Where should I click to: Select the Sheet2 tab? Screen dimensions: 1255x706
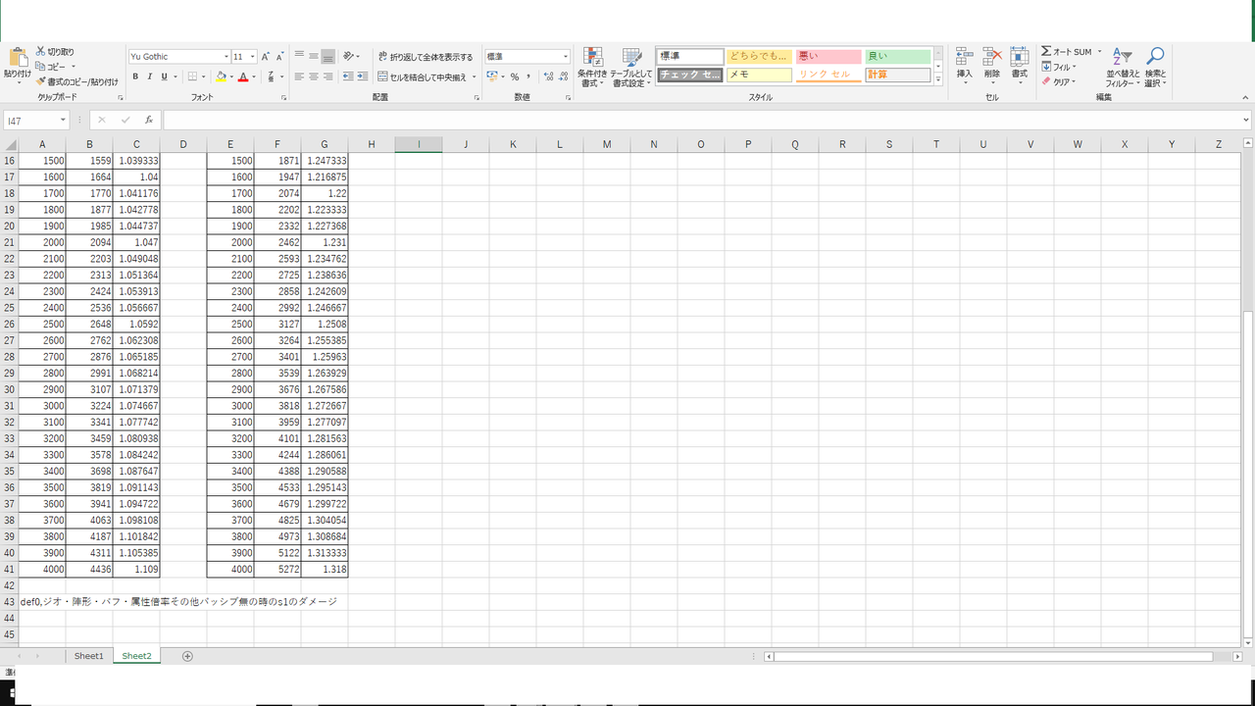(x=136, y=656)
